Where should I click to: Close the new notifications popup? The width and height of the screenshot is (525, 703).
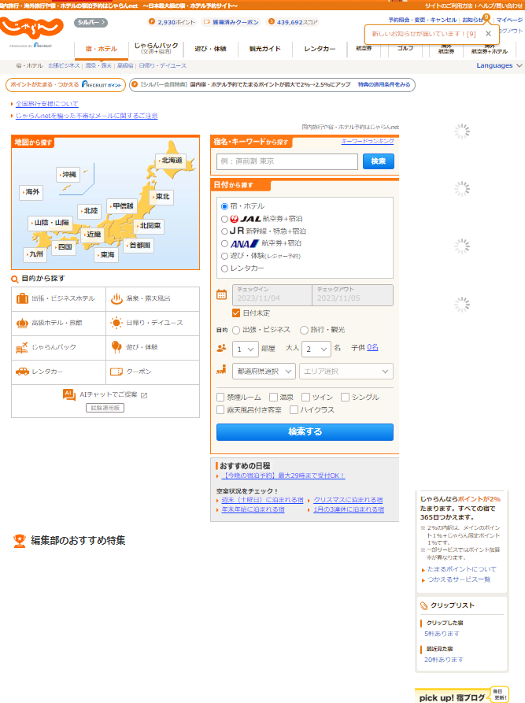pos(488,34)
